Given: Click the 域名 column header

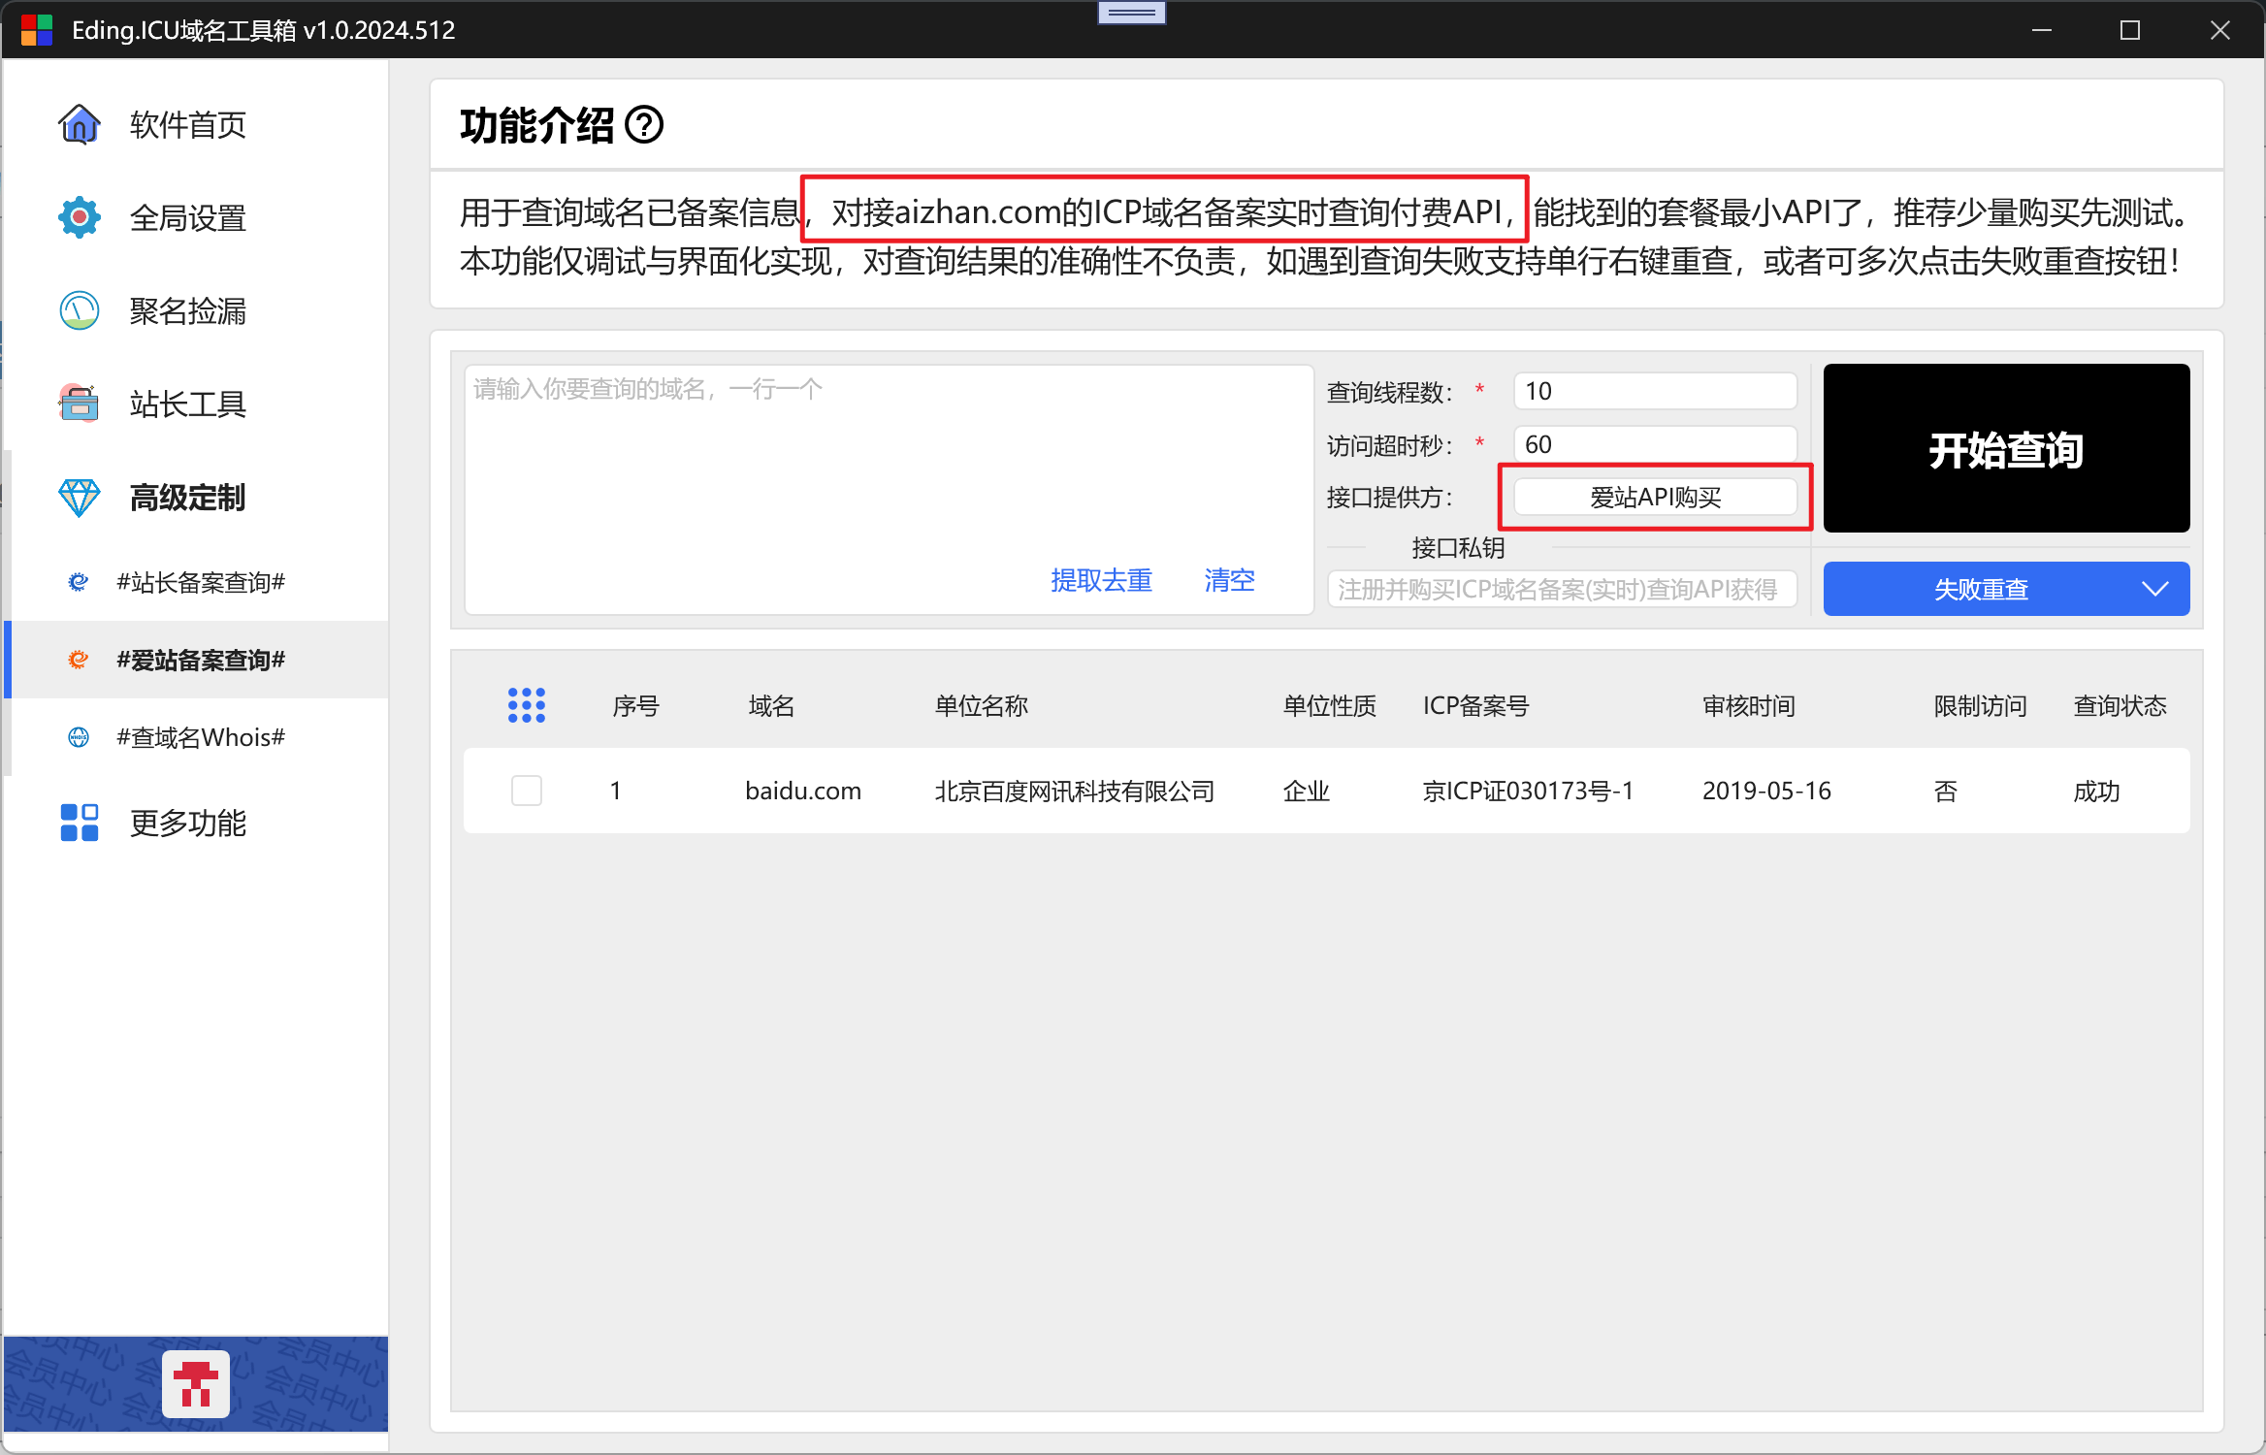Looking at the screenshot, I should click(771, 705).
